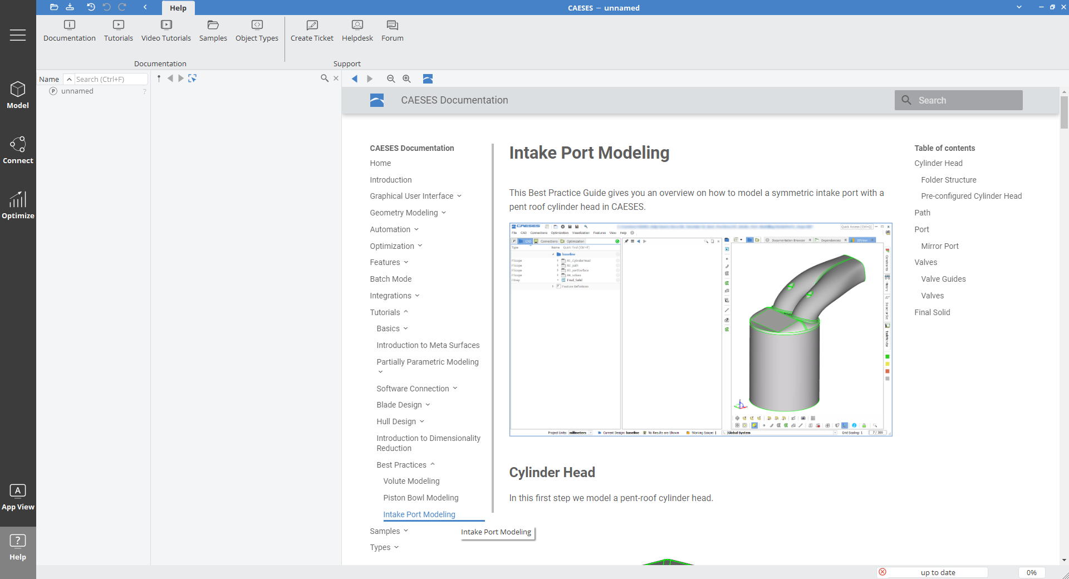Expand the Samples nav section
This screenshot has height=579, width=1069.
(406, 531)
